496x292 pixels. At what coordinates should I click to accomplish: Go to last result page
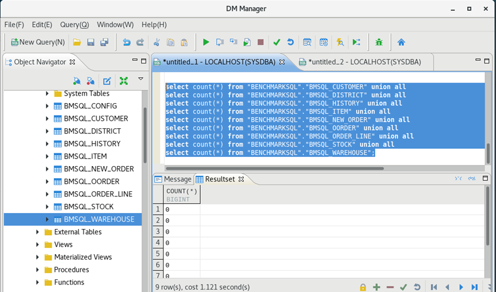click(x=474, y=287)
